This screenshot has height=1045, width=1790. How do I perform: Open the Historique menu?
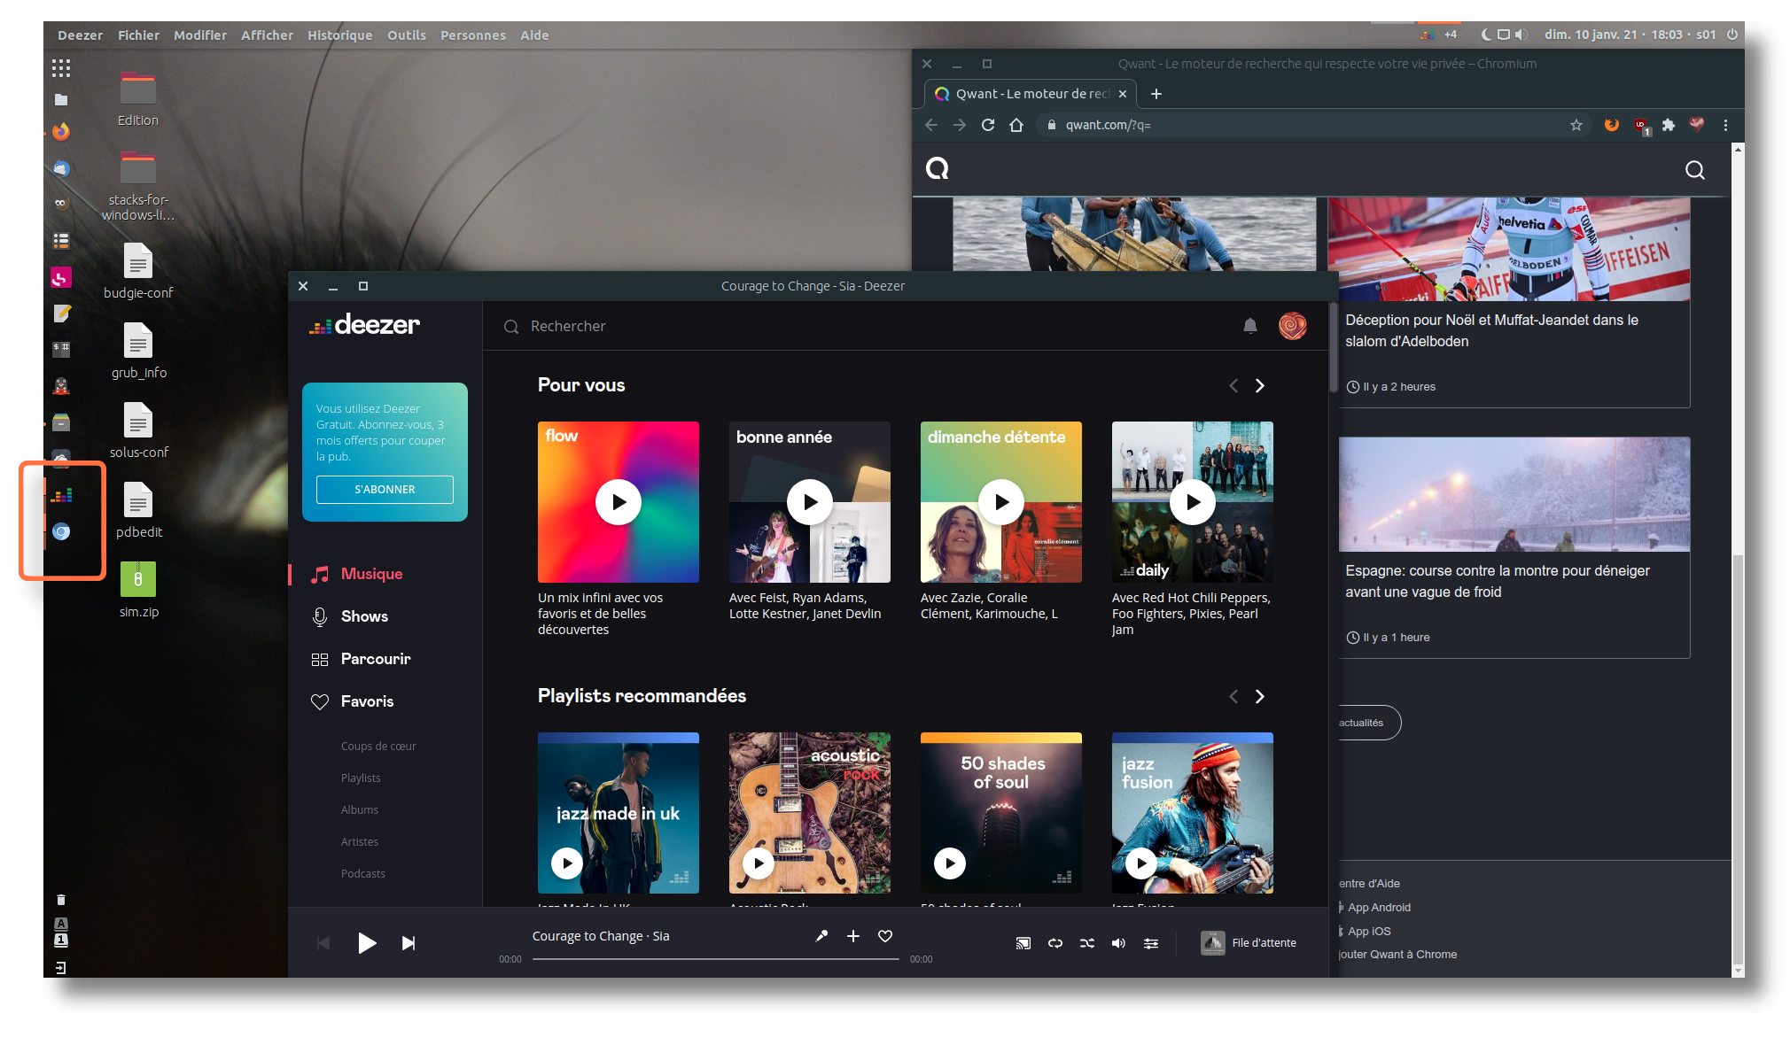coord(339,35)
